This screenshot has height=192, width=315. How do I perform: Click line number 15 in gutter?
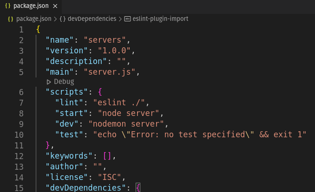(x=19, y=188)
